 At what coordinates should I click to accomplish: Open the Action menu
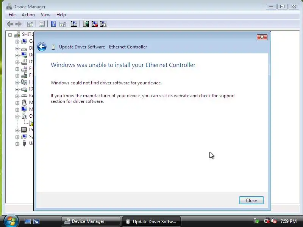(x=28, y=15)
